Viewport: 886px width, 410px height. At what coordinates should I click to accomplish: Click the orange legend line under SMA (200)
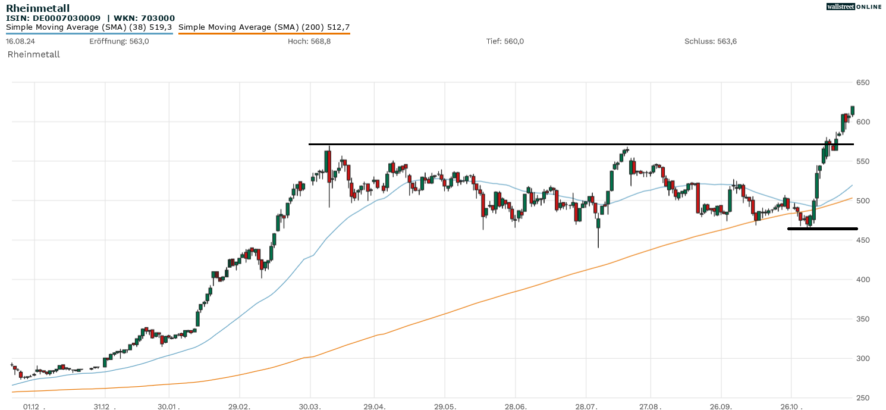264,33
